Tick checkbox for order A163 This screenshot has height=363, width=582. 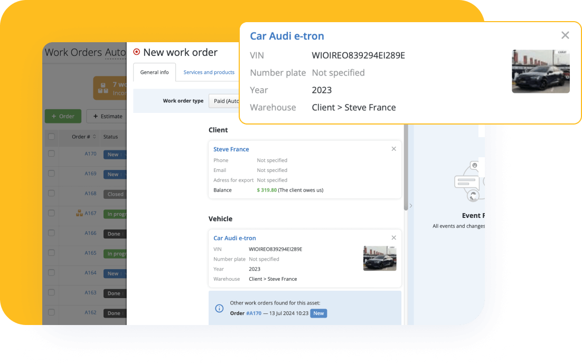point(51,292)
